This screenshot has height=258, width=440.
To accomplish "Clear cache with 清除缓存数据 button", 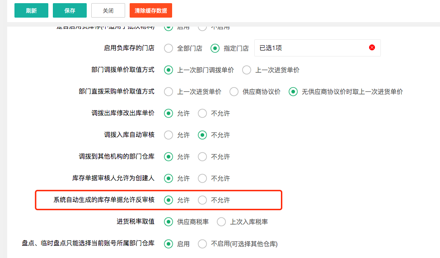I will [151, 11].
